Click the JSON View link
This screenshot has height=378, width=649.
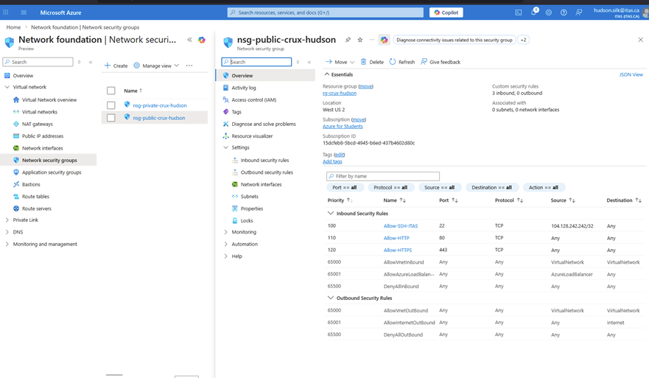coord(631,74)
